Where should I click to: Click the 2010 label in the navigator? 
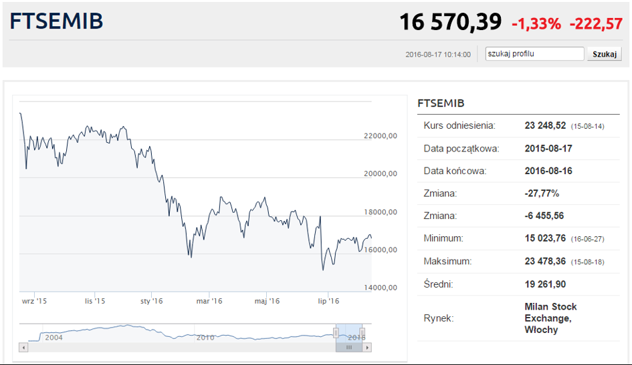pyautogui.click(x=205, y=337)
